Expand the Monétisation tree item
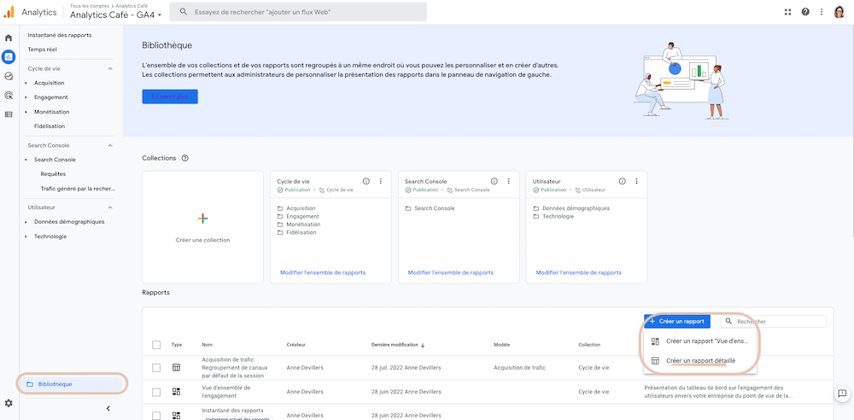 coord(26,112)
